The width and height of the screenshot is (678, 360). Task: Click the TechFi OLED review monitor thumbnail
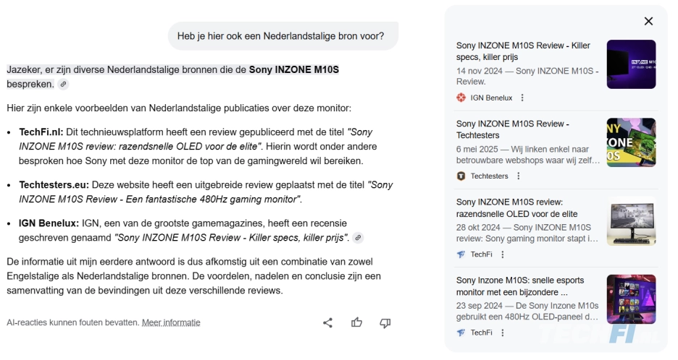tap(631, 221)
